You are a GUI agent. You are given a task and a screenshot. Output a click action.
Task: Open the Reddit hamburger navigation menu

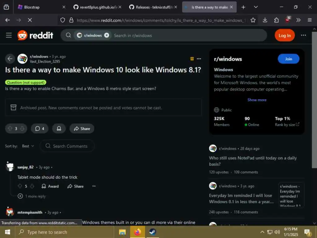(x=9, y=35)
